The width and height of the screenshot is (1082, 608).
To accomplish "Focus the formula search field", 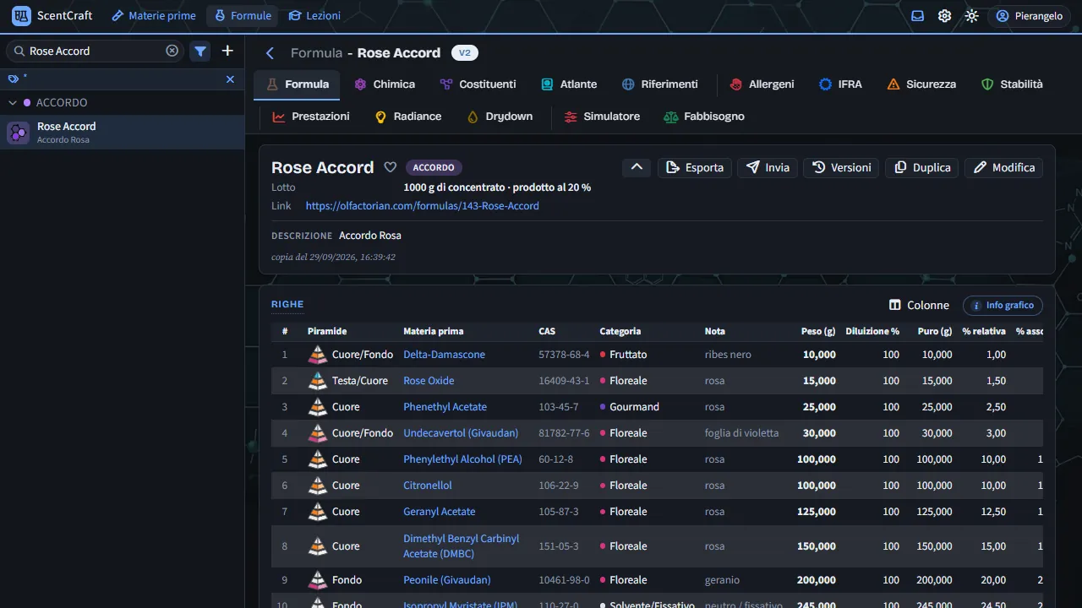I will pyautogui.click(x=96, y=51).
